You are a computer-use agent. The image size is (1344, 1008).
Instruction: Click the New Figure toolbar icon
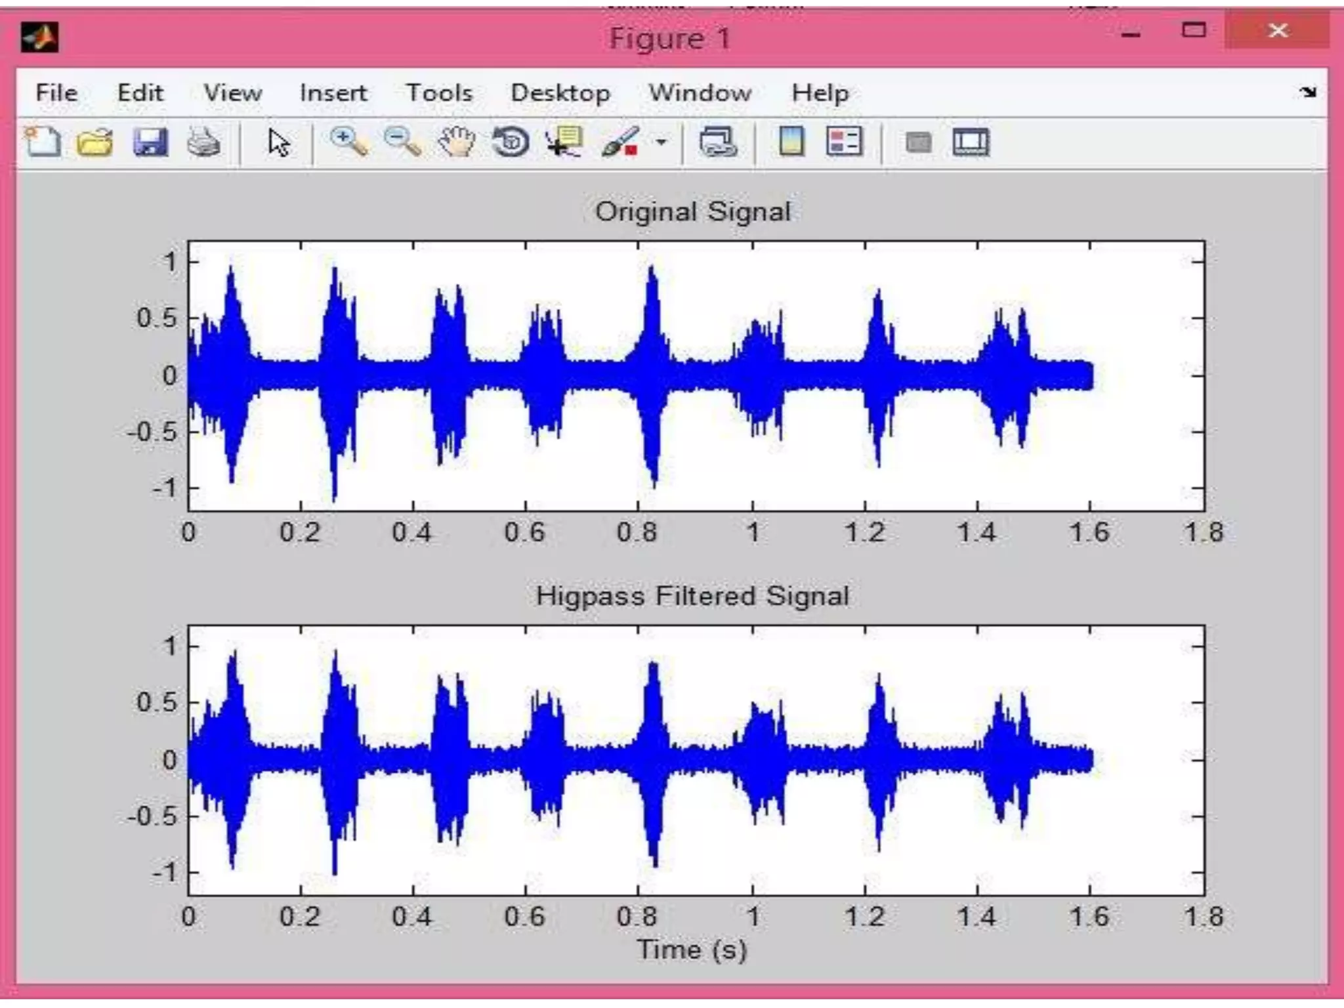point(43,142)
